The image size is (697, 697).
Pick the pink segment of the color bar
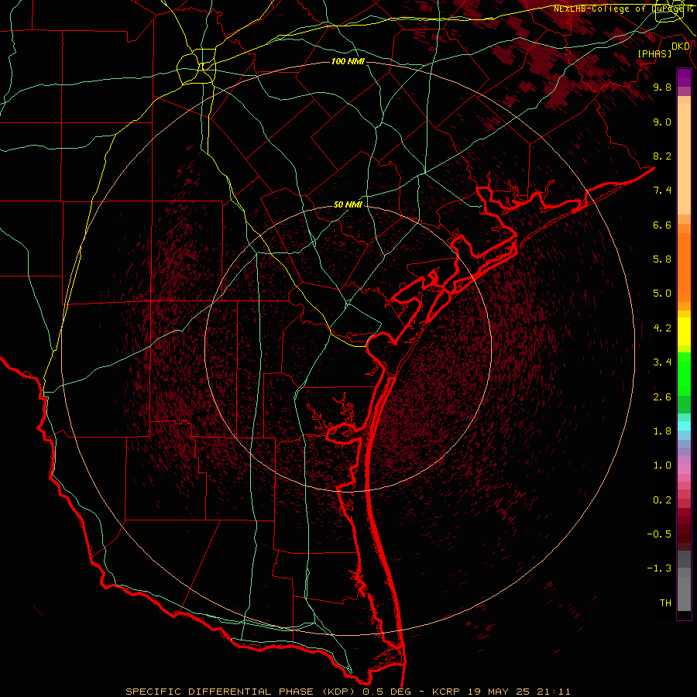click(x=684, y=469)
